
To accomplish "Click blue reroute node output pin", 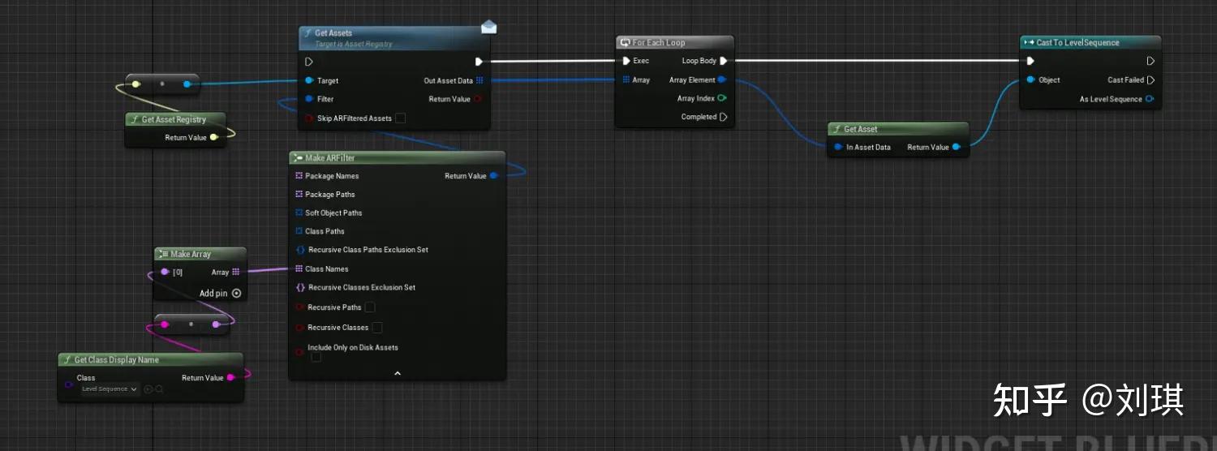I will [x=187, y=84].
